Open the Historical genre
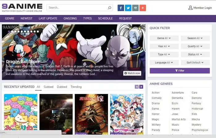The height and width of the screenshot is (138, 216). pos(197,109)
